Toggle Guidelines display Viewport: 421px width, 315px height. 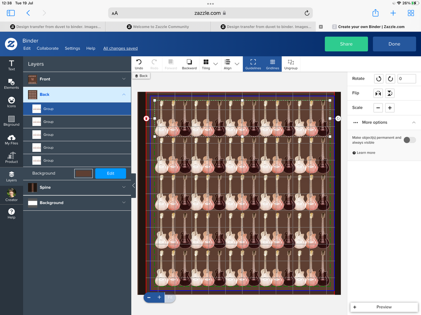253,64
